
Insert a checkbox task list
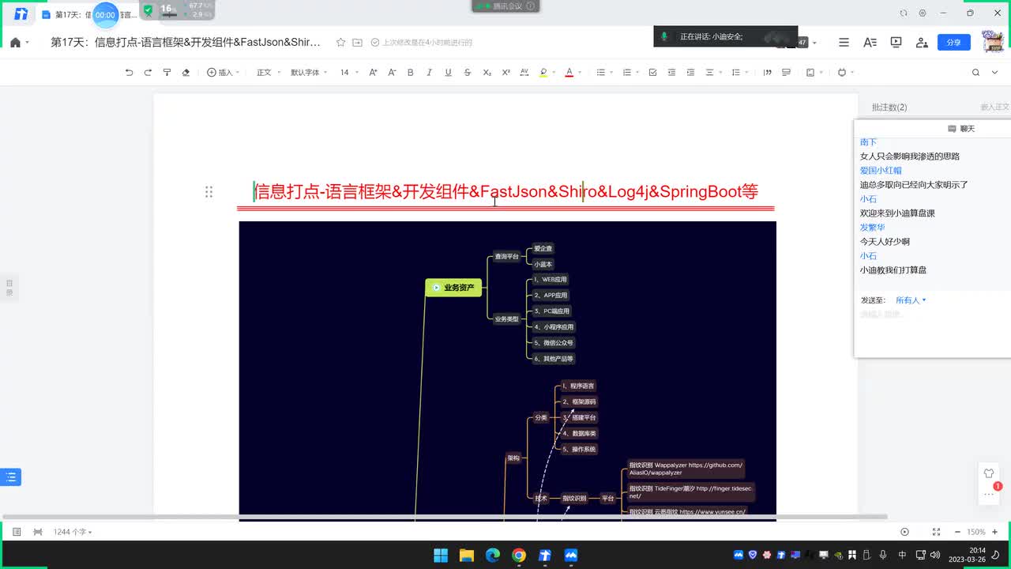point(652,72)
